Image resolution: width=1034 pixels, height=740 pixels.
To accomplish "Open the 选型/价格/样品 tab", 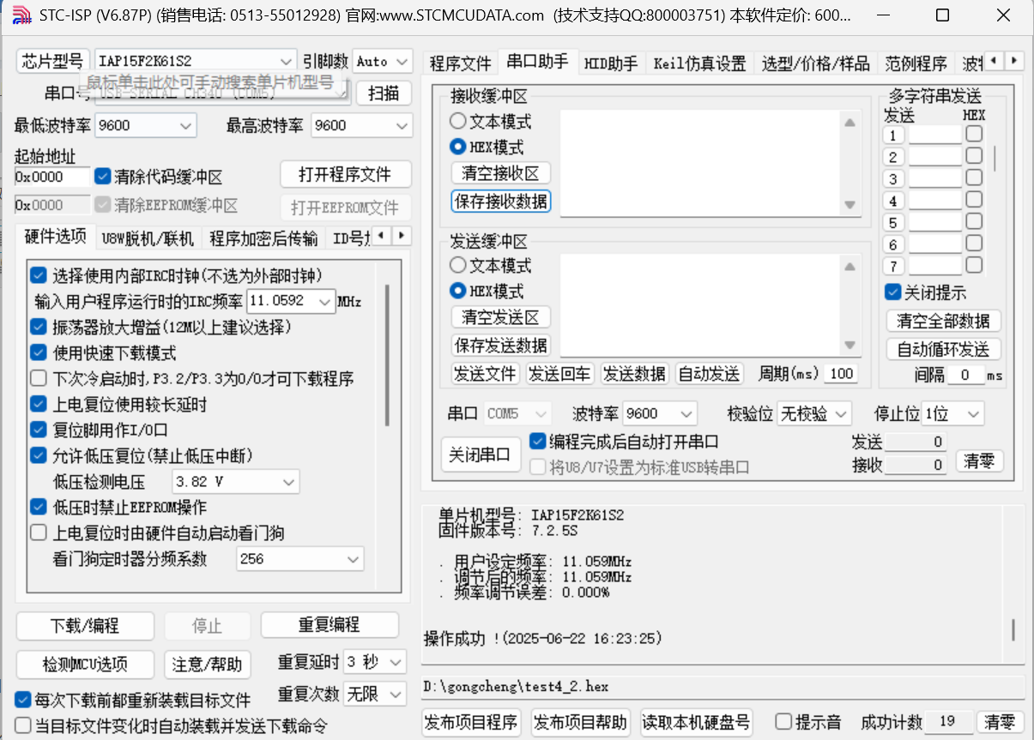I will click(816, 63).
